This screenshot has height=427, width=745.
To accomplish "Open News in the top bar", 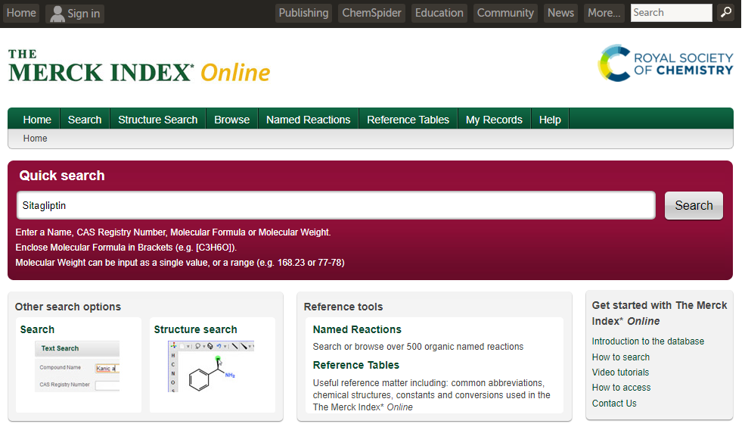I will (x=560, y=13).
